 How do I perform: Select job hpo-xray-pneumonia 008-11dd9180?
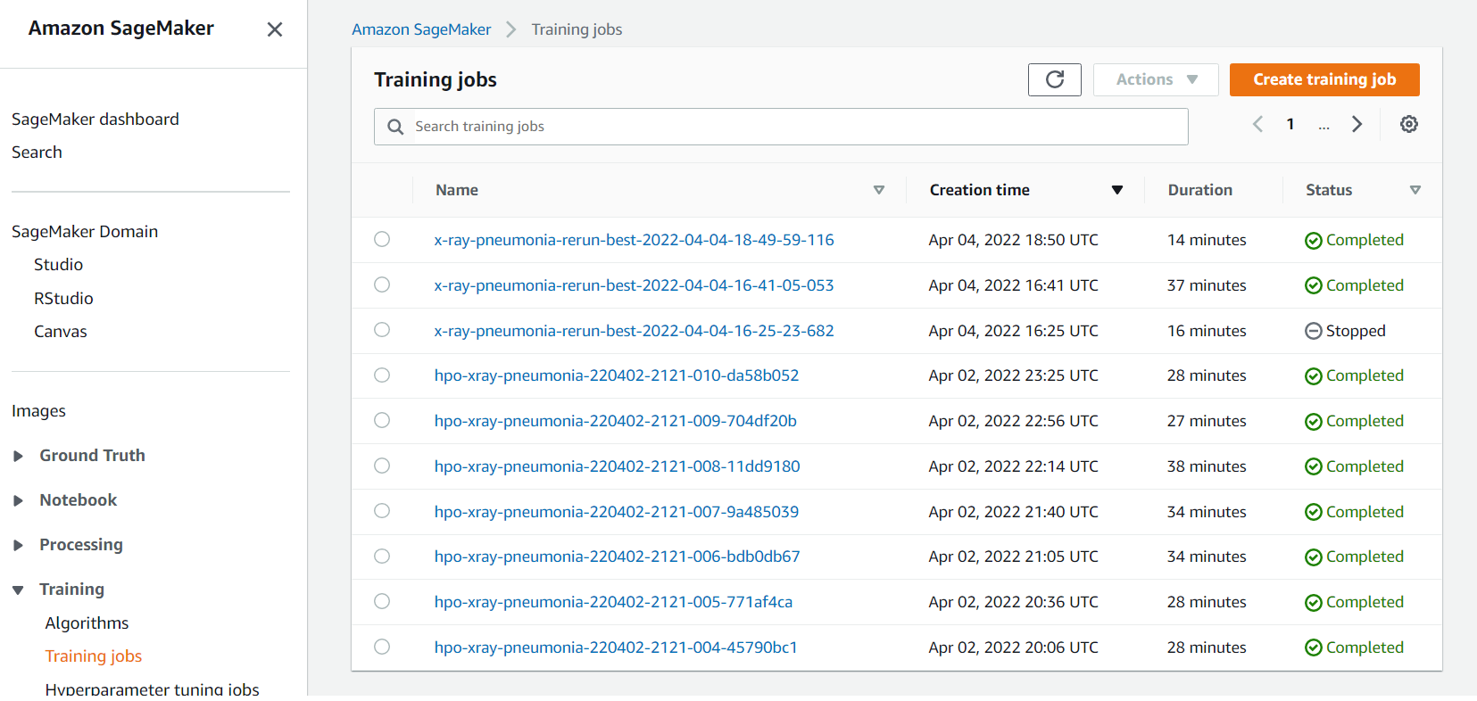coord(382,466)
